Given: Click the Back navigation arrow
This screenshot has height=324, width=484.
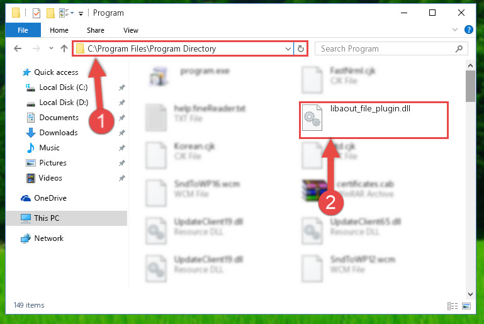Looking at the screenshot, I should 18,48.
